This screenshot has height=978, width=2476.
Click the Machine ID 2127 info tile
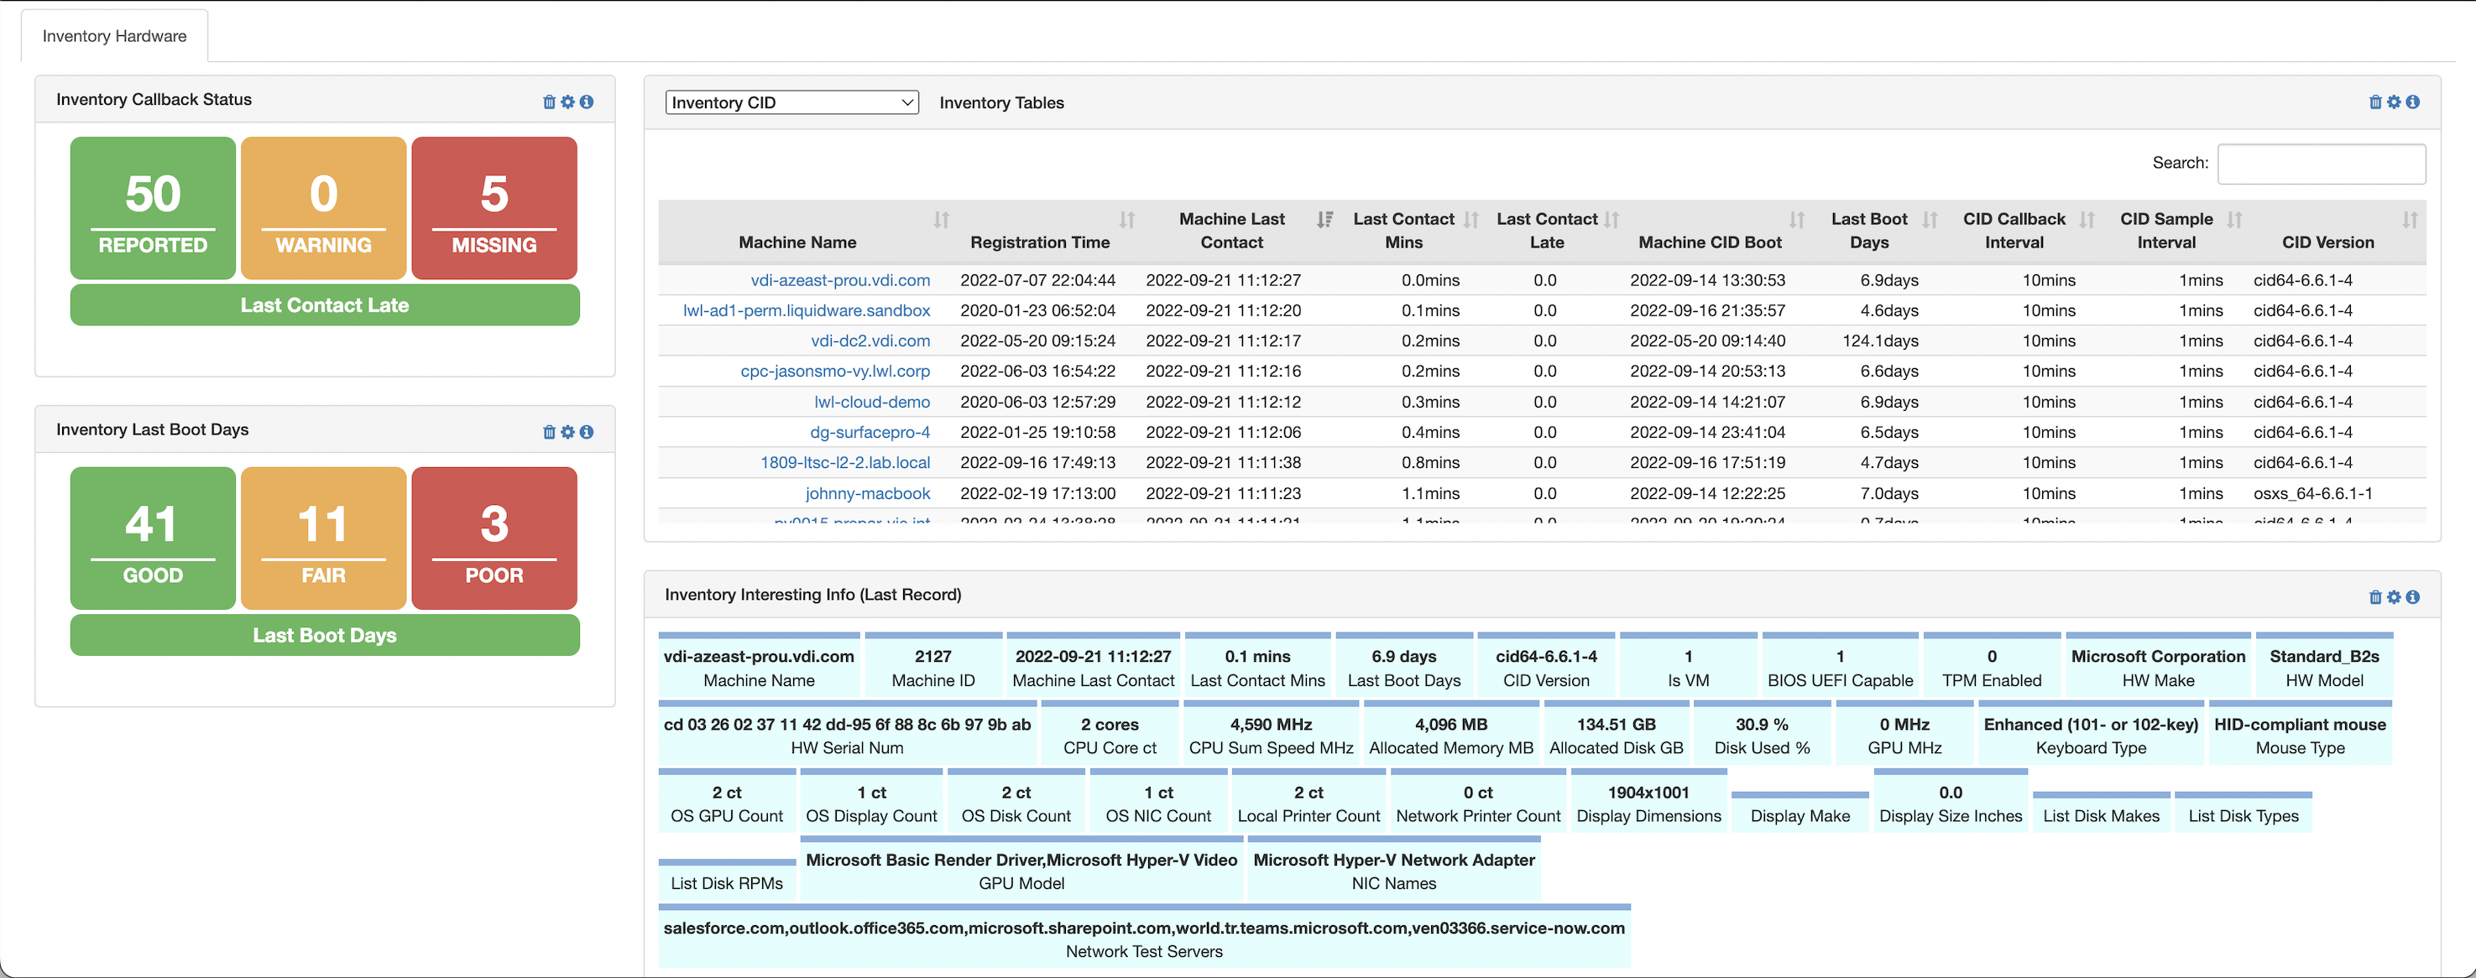point(932,665)
